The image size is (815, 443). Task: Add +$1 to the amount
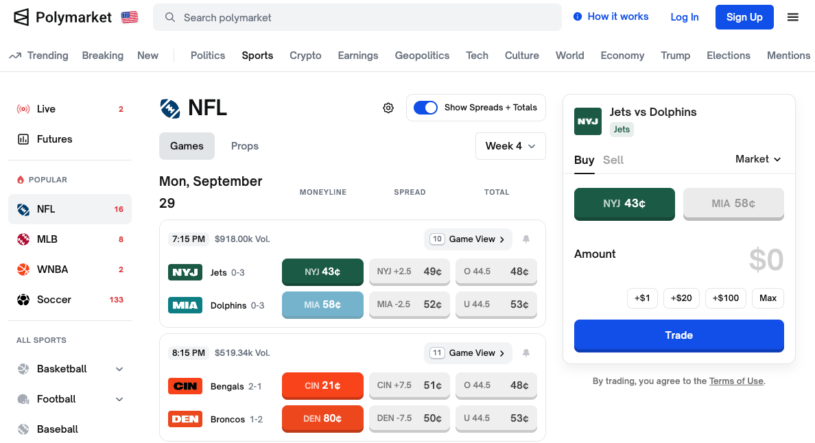click(642, 298)
